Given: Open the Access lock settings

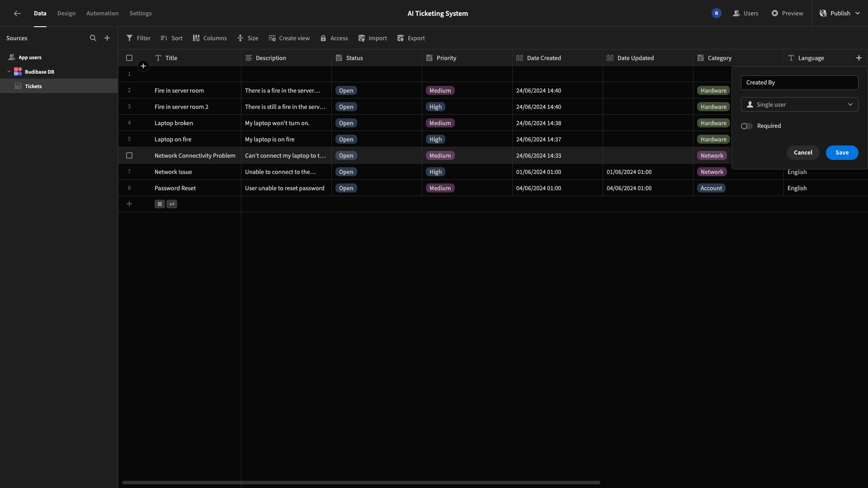Looking at the screenshot, I should [x=334, y=38].
